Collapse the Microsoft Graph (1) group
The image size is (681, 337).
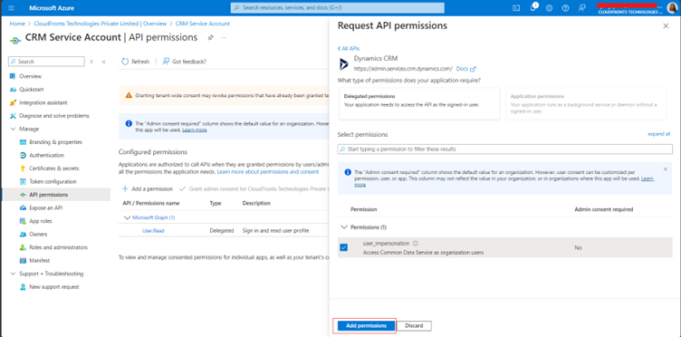point(128,217)
